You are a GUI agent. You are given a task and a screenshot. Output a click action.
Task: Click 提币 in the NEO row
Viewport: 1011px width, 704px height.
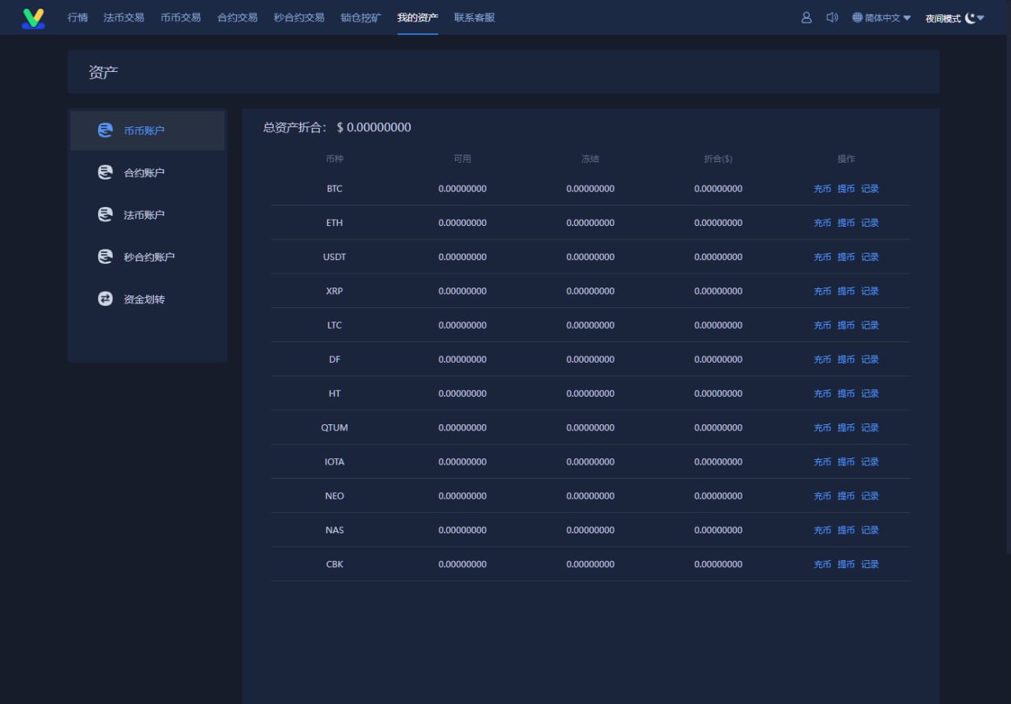(x=846, y=496)
